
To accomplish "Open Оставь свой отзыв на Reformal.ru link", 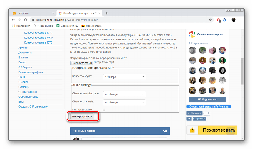I will click(x=209, y=107).
